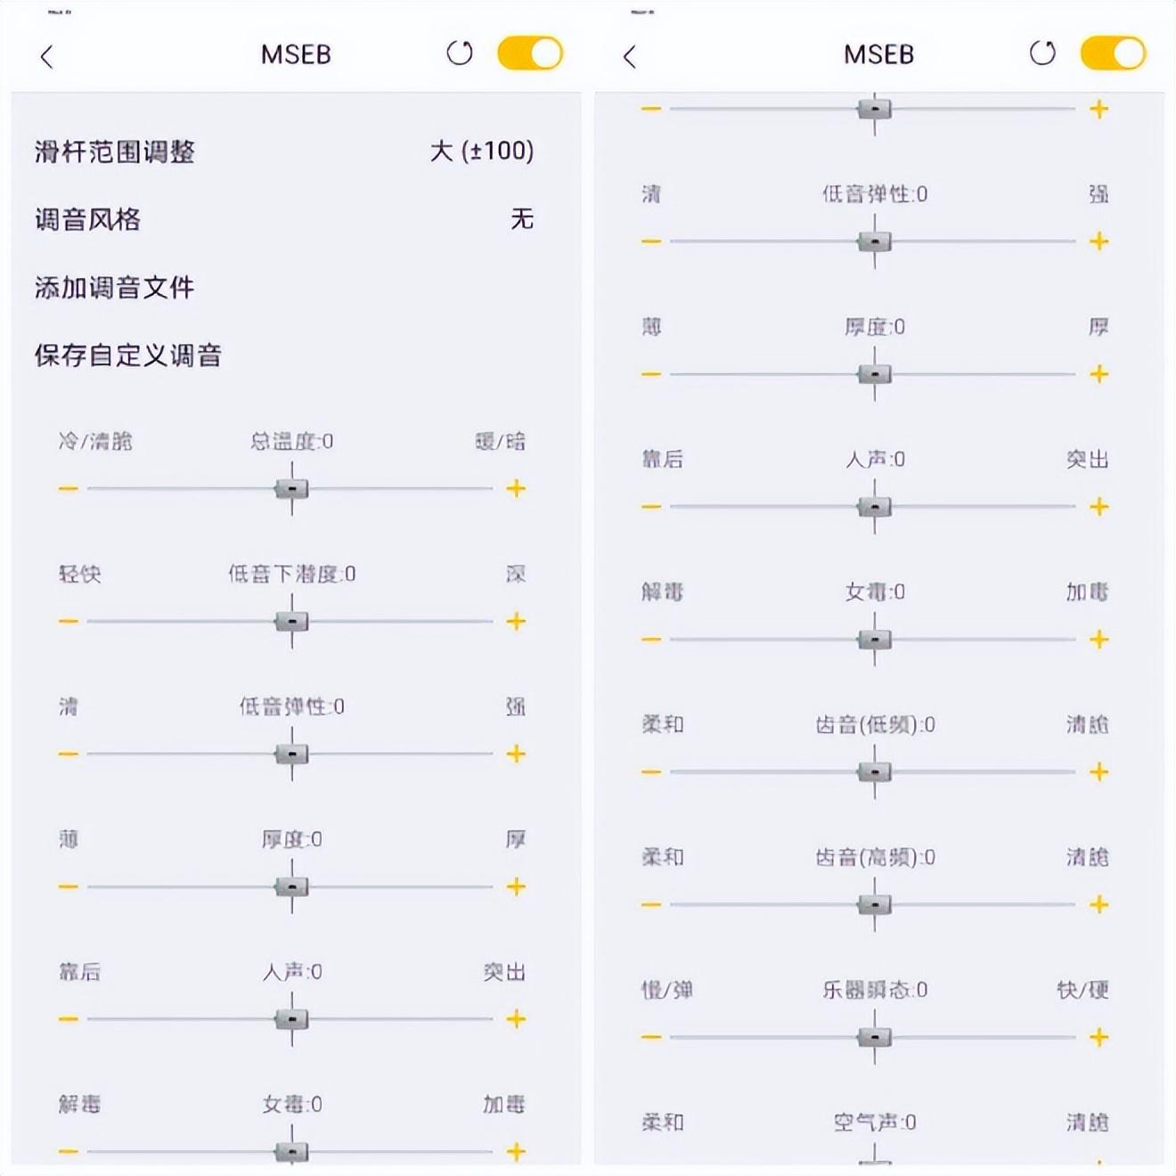Click the 低音弹性 slider handle
1176x1176 pixels.
pos(291,753)
